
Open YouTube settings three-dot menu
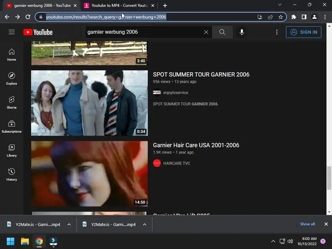click(277, 32)
